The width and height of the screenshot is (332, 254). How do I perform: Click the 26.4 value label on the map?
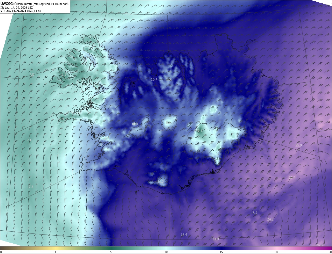[292, 178]
